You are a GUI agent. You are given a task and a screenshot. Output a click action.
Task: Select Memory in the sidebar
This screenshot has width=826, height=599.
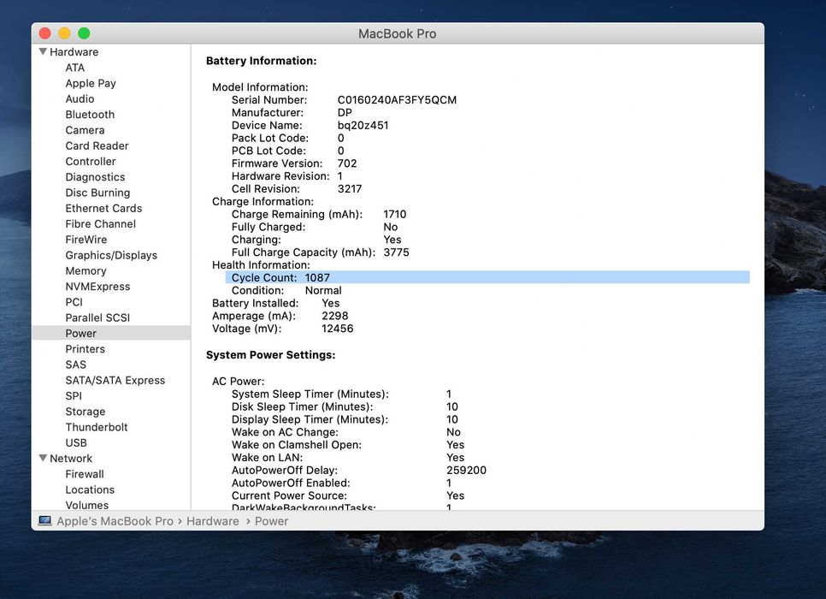(86, 271)
